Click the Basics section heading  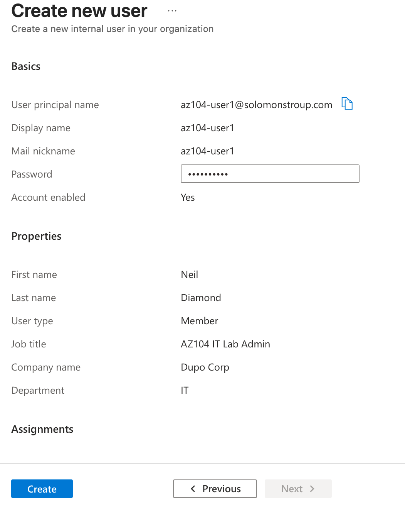(26, 66)
